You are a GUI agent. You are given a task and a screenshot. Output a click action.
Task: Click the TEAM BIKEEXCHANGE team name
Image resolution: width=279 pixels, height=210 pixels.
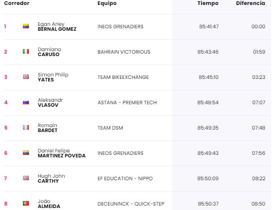pos(123,77)
